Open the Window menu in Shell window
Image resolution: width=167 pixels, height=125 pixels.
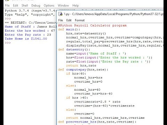pyautogui.click(x=63, y=6)
